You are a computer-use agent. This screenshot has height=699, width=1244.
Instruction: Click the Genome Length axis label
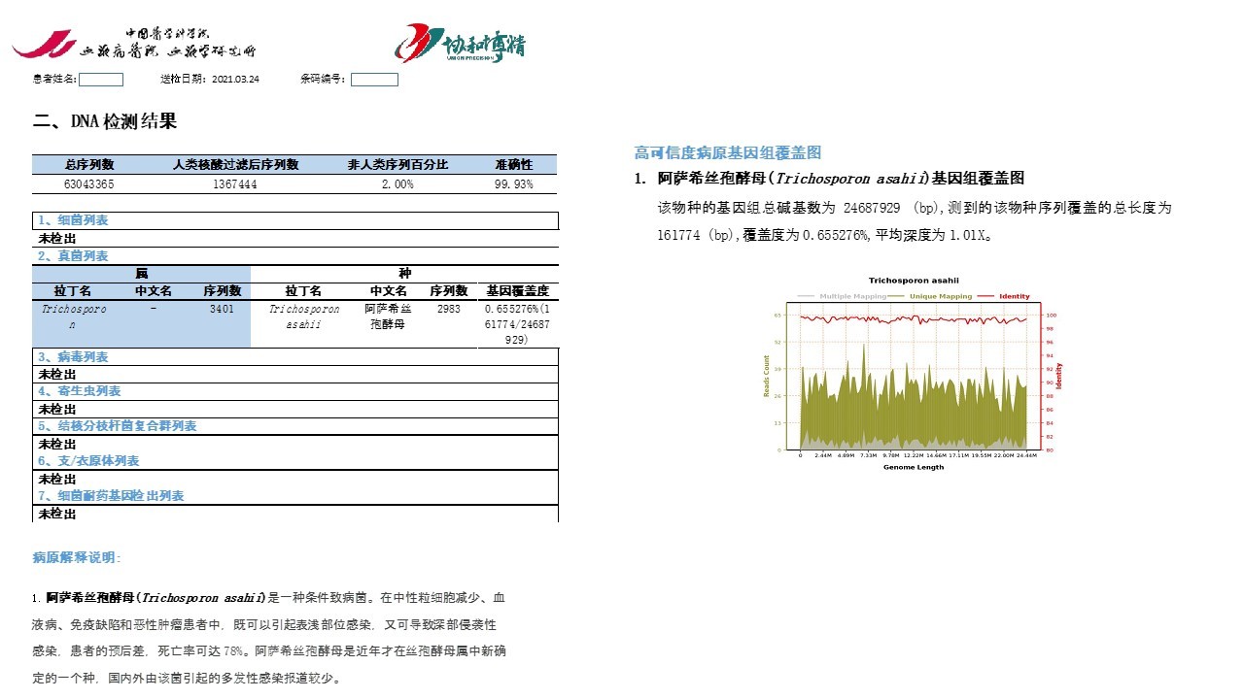(913, 467)
